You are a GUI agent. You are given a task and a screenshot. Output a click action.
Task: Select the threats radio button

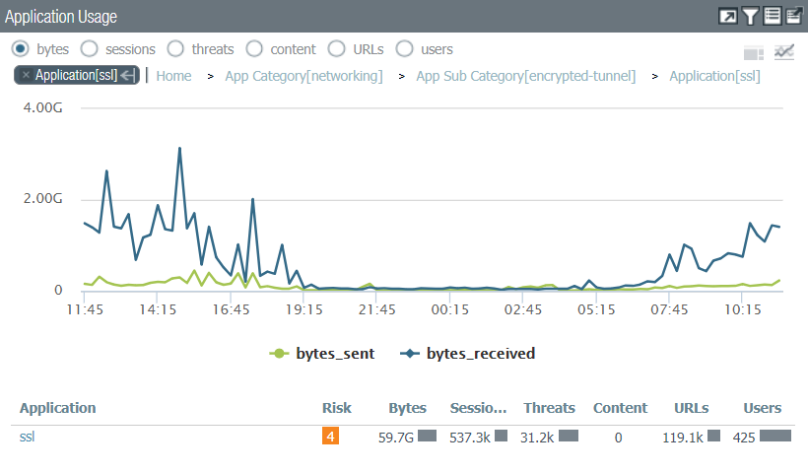pyautogui.click(x=175, y=48)
